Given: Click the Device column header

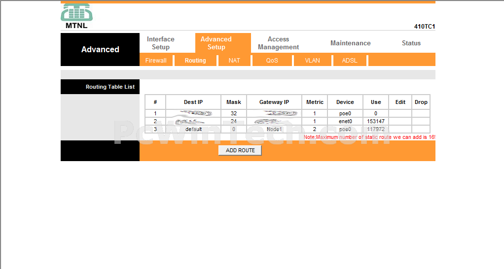Looking at the screenshot, I should click(345, 102).
